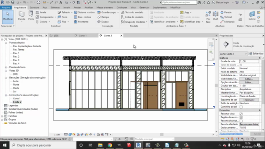Select the Linha do modelo tool

[x=132, y=17]
